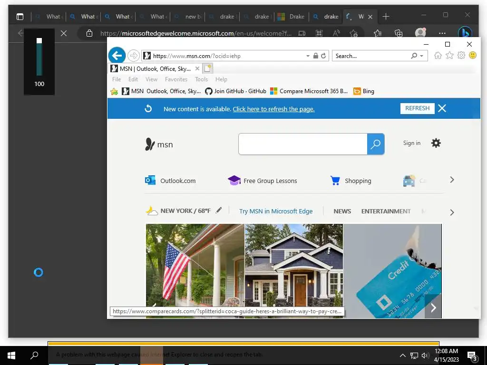487x365 pixels.
Task: Select the NEWS category tab
Action: pos(342,211)
